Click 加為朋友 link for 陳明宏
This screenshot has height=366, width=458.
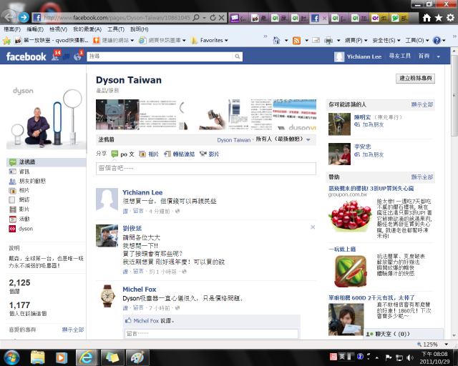pyautogui.click(x=373, y=124)
